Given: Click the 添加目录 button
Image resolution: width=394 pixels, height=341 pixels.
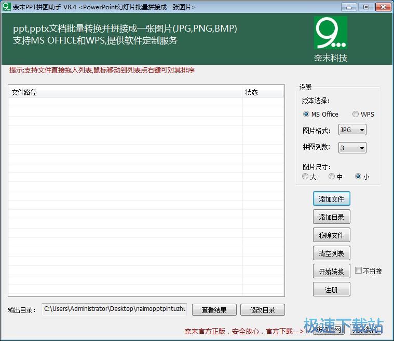Looking at the screenshot, I should (x=331, y=217).
